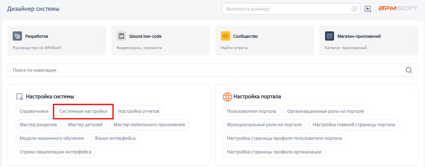Open Системные настройки

pyautogui.click(x=83, y=111)
